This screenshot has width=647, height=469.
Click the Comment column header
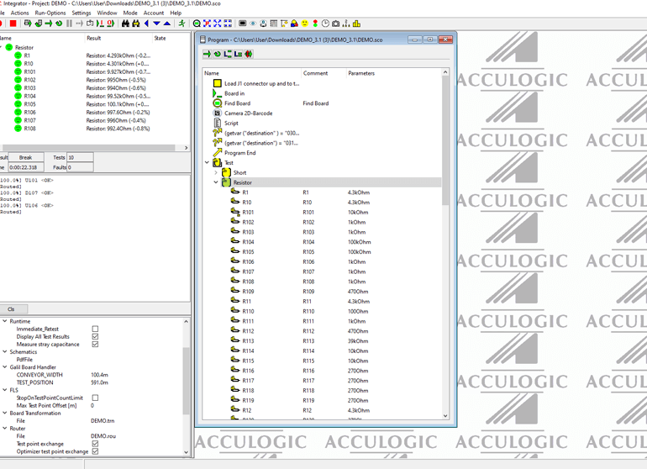(x=323, y=73)
